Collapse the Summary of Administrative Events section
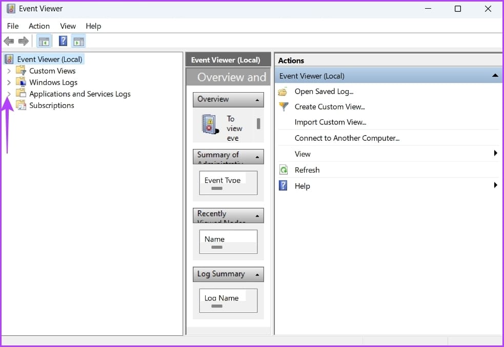This screenshot has width=504, height=347. (x=257, y=157)
